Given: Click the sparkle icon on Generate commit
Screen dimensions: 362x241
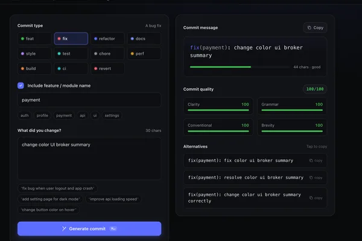Looking at the screenshot, I should [64, 228].
